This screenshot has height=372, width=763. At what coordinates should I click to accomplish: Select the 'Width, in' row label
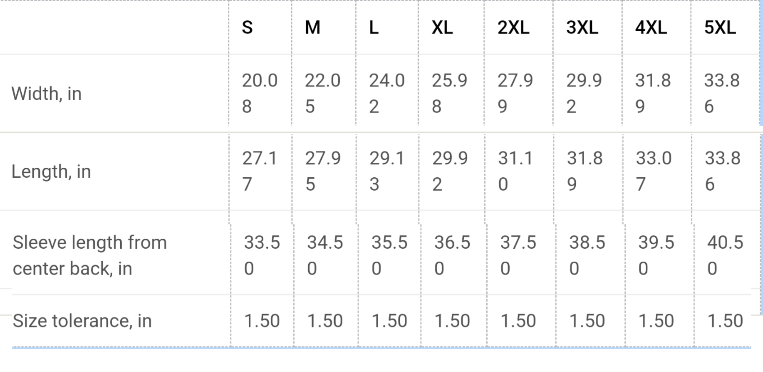pos(47,94)
